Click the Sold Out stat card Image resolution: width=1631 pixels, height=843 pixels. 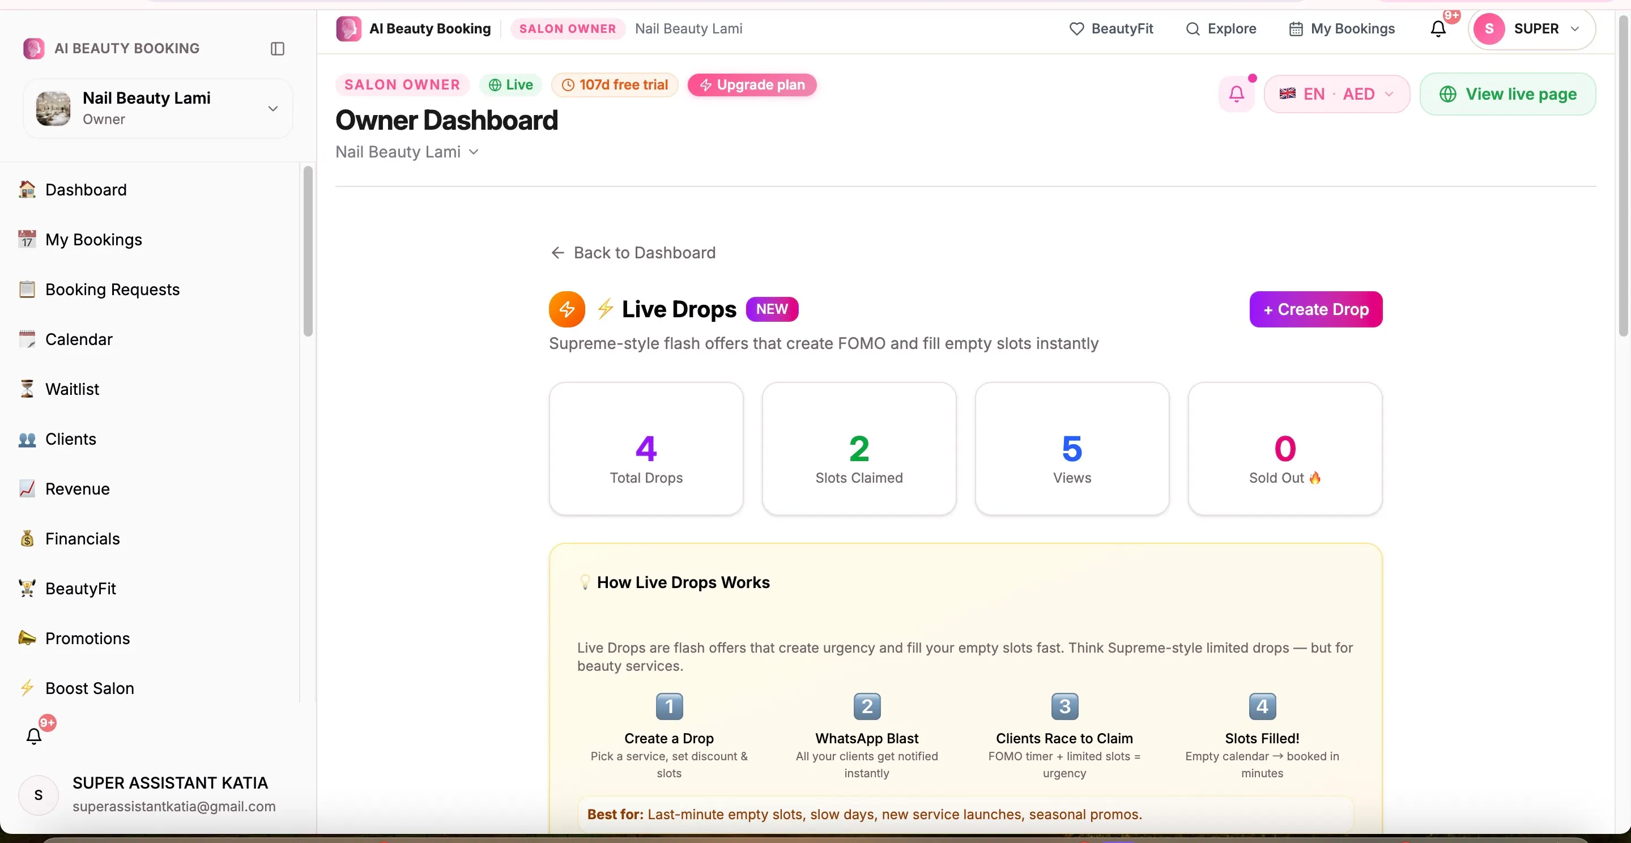pos(1285,449)
